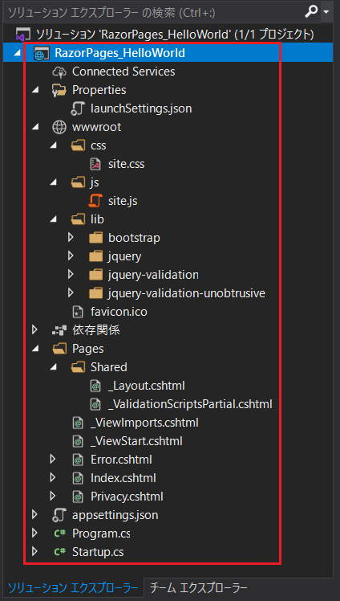Expand the Startup.cs node
Screen dimensions: 340x601
click(x=34, y=551)
